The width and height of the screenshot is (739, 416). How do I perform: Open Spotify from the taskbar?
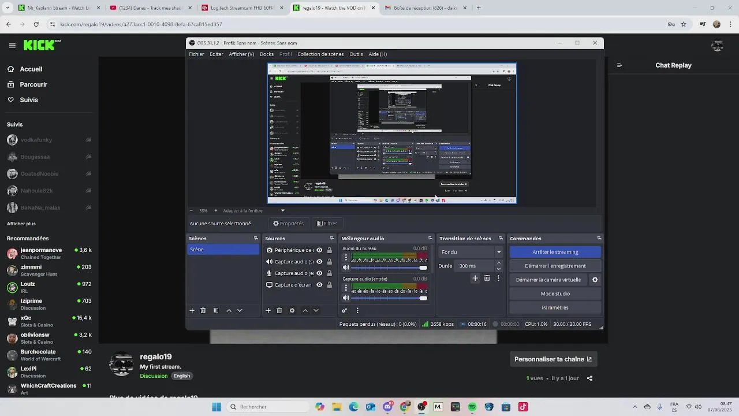click(x=472, y=407)
